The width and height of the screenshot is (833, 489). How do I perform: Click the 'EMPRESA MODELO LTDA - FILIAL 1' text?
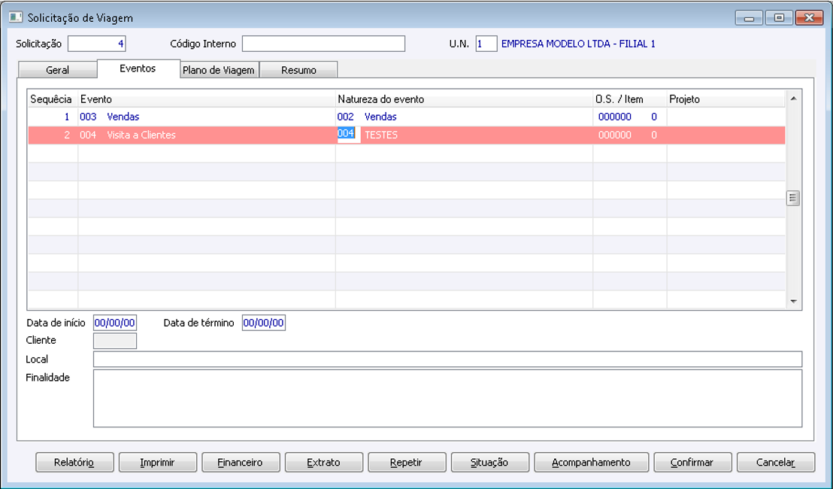coord(578,44)
